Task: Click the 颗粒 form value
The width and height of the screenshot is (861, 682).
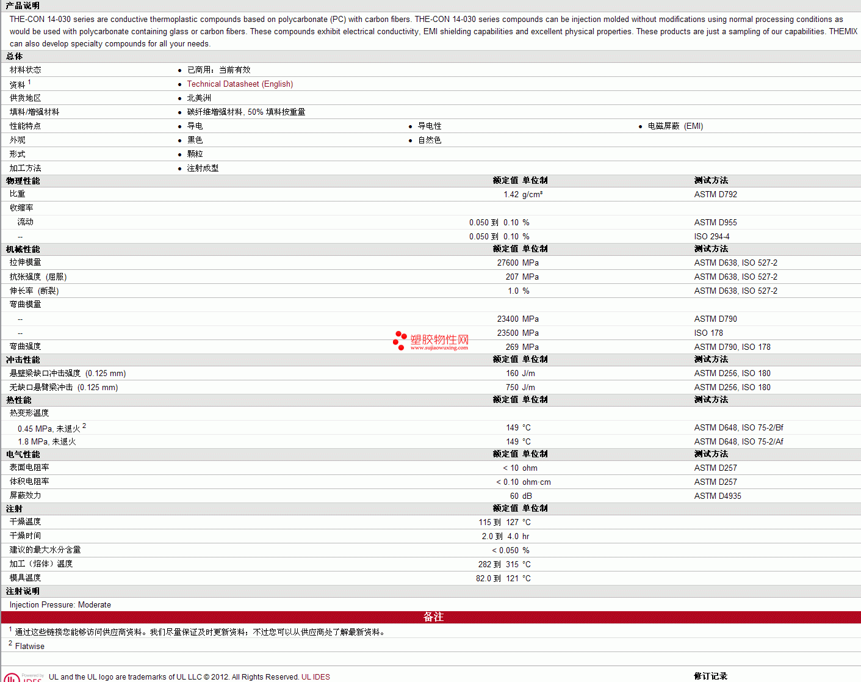Action: click(x=195, y=154)
